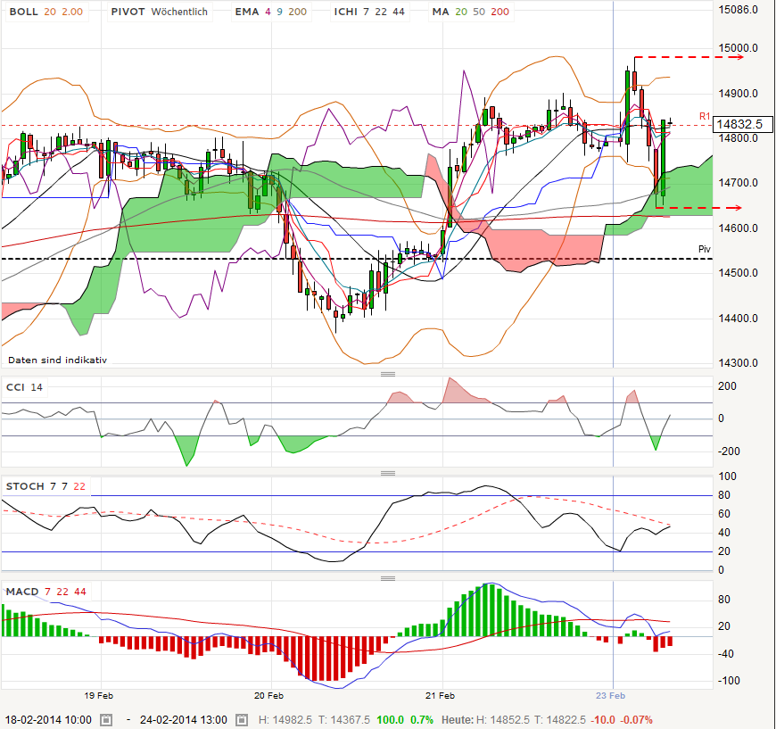Open the end date calendar icon
Screen dimensions: 776x729
[241, 719]
